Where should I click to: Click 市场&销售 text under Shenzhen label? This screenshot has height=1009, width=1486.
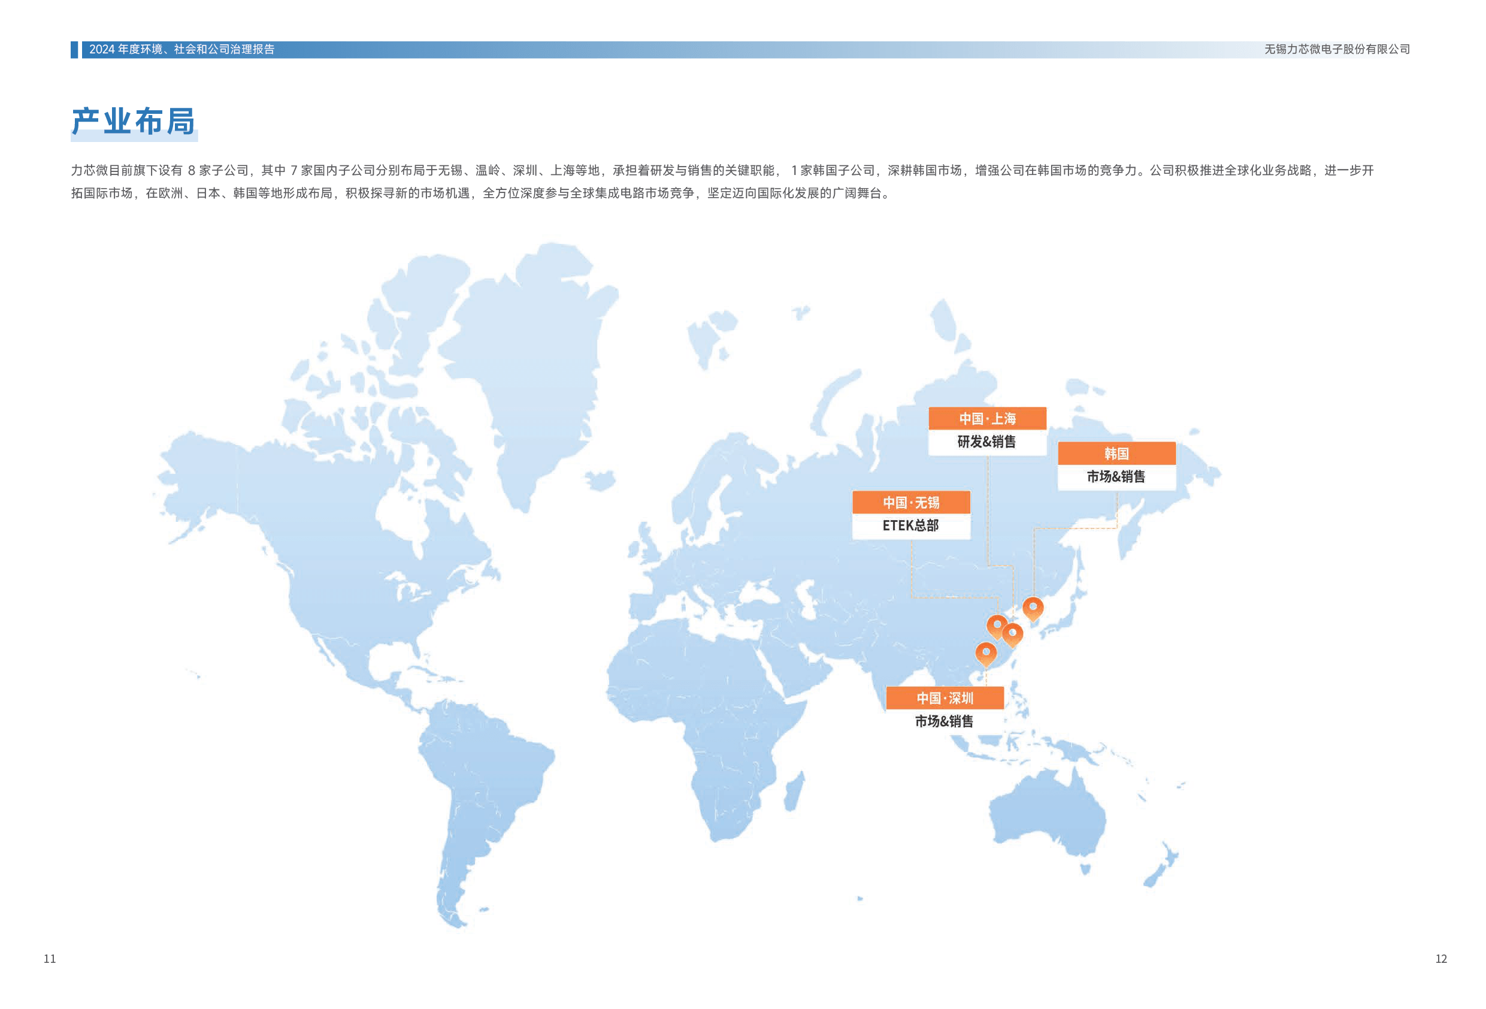coord(944,721)
